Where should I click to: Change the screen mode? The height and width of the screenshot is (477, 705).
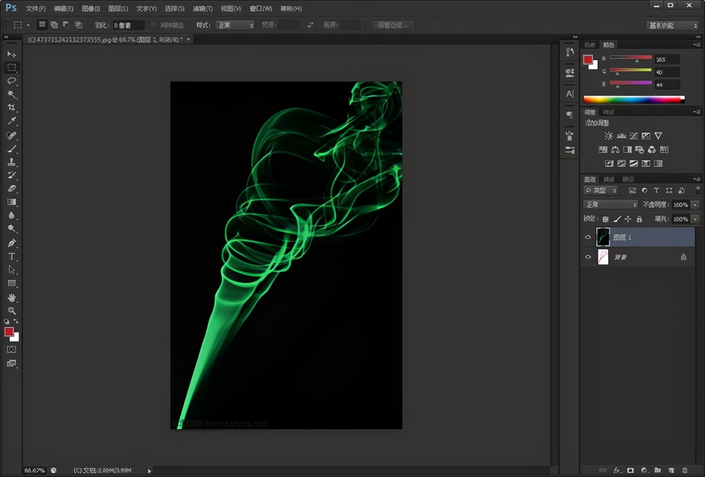[x=11, y=363]
